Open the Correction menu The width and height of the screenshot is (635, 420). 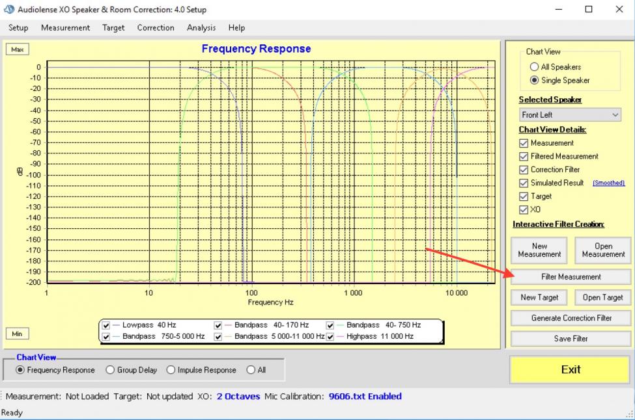click(156, 27)
